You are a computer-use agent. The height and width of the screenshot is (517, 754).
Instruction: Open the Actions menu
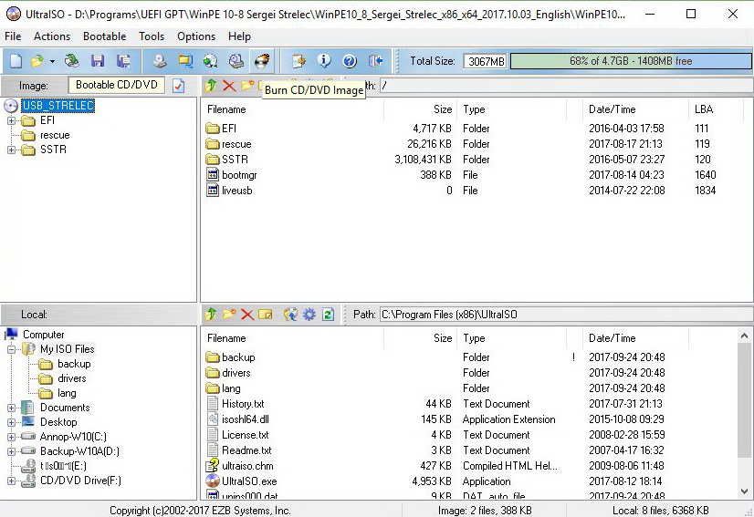coord(52,36)
